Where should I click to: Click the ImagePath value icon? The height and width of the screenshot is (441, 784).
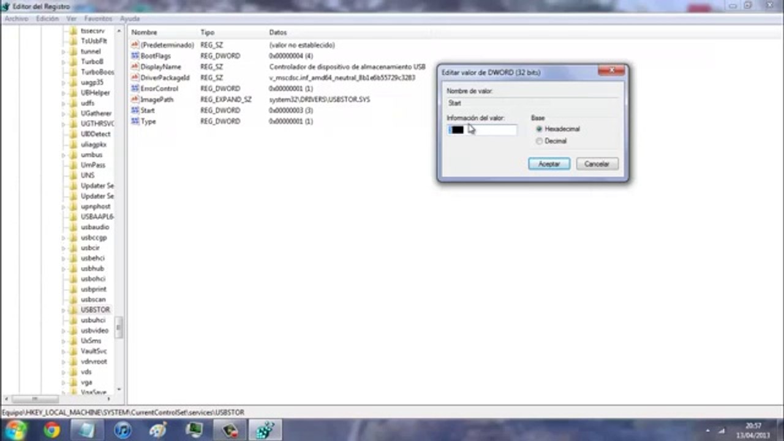(135, 99)
